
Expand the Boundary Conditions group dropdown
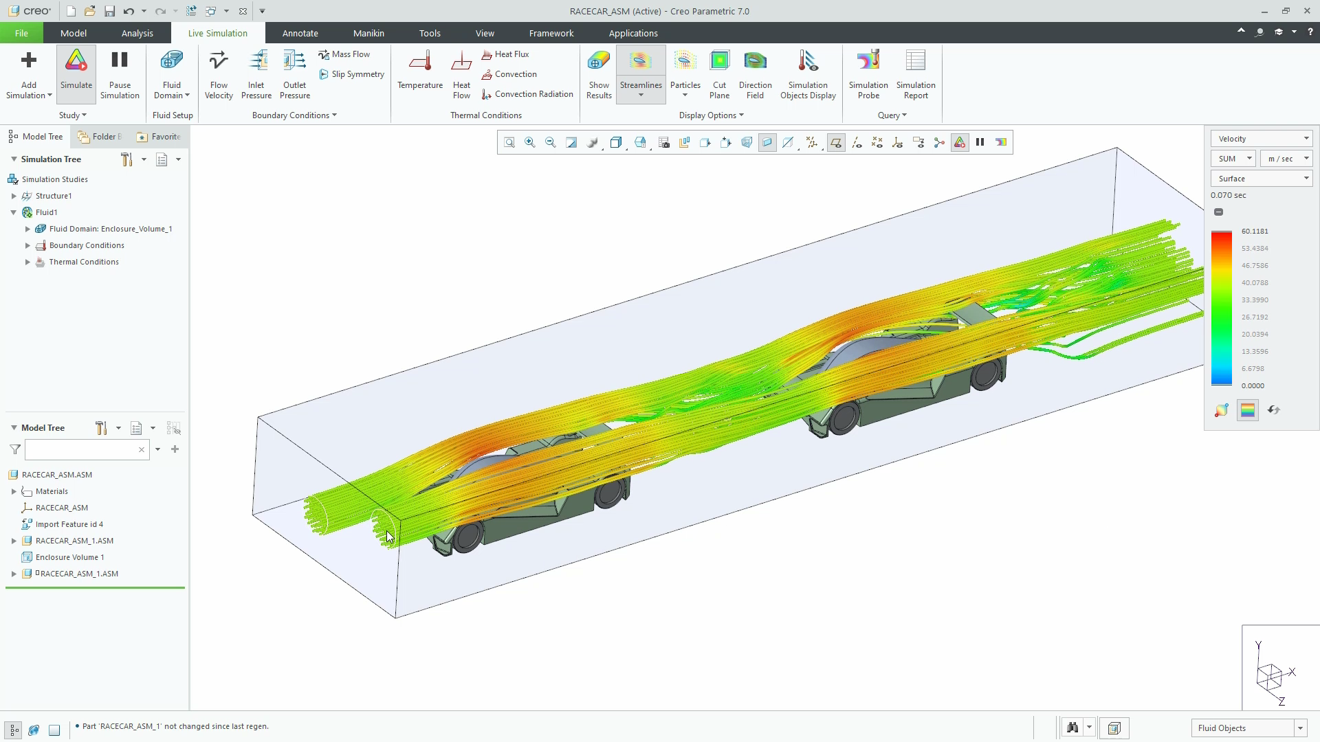pyautogui.click(x=294, y=115)
